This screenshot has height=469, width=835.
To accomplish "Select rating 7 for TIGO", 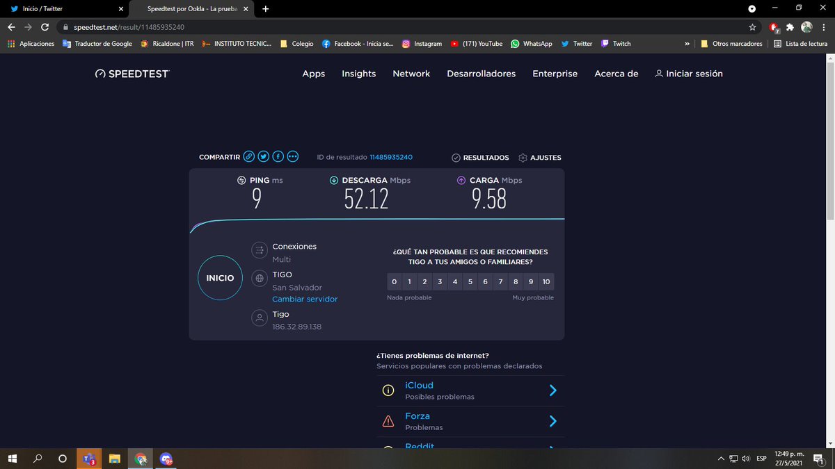I will coord(500,281).
